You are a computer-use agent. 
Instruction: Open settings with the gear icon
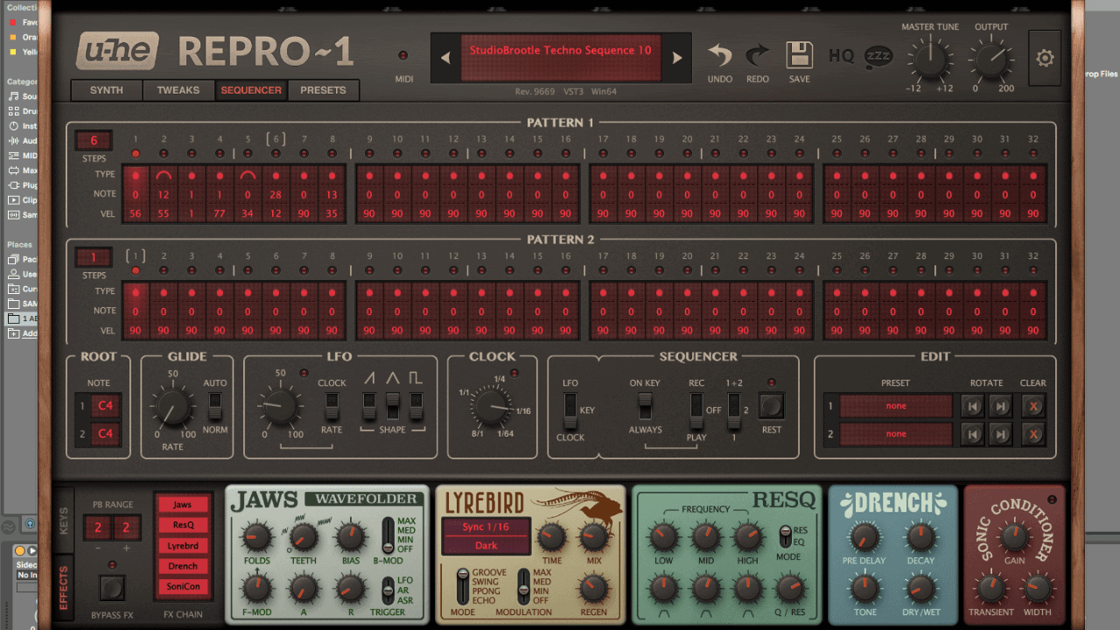tap(1045, 59)
